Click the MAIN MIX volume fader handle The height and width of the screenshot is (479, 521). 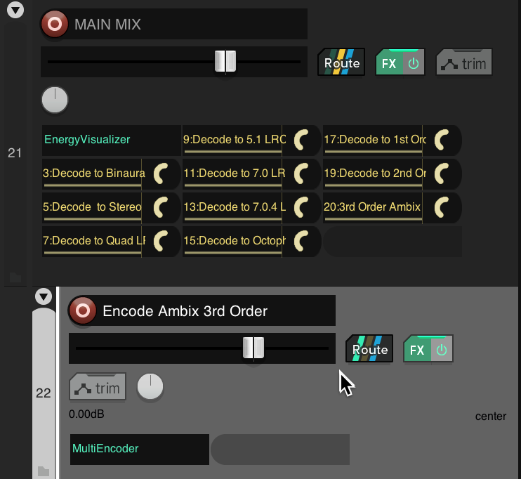(225, 62)
